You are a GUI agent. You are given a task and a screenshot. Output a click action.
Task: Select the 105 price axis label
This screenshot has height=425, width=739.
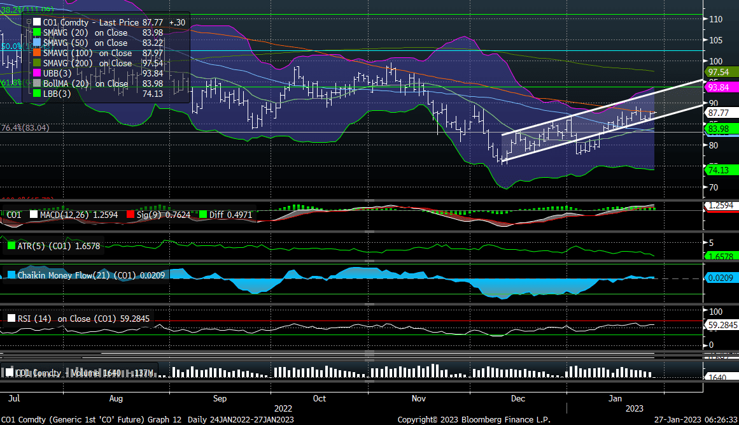click(715, 40)
